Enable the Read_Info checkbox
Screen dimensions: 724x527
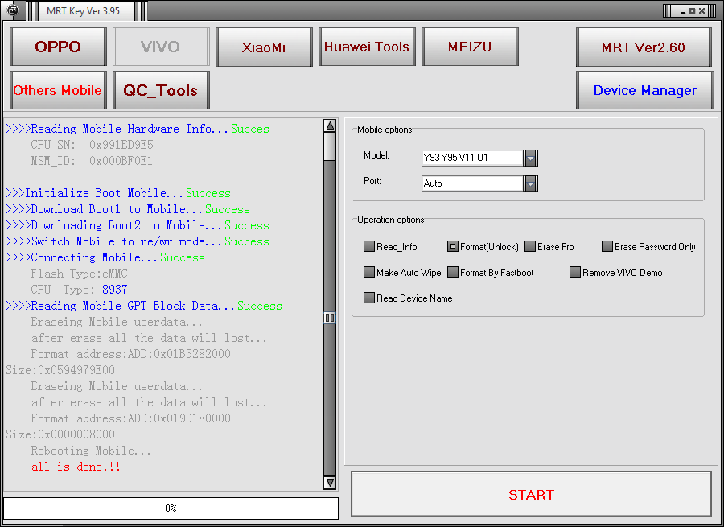[369, 247]
